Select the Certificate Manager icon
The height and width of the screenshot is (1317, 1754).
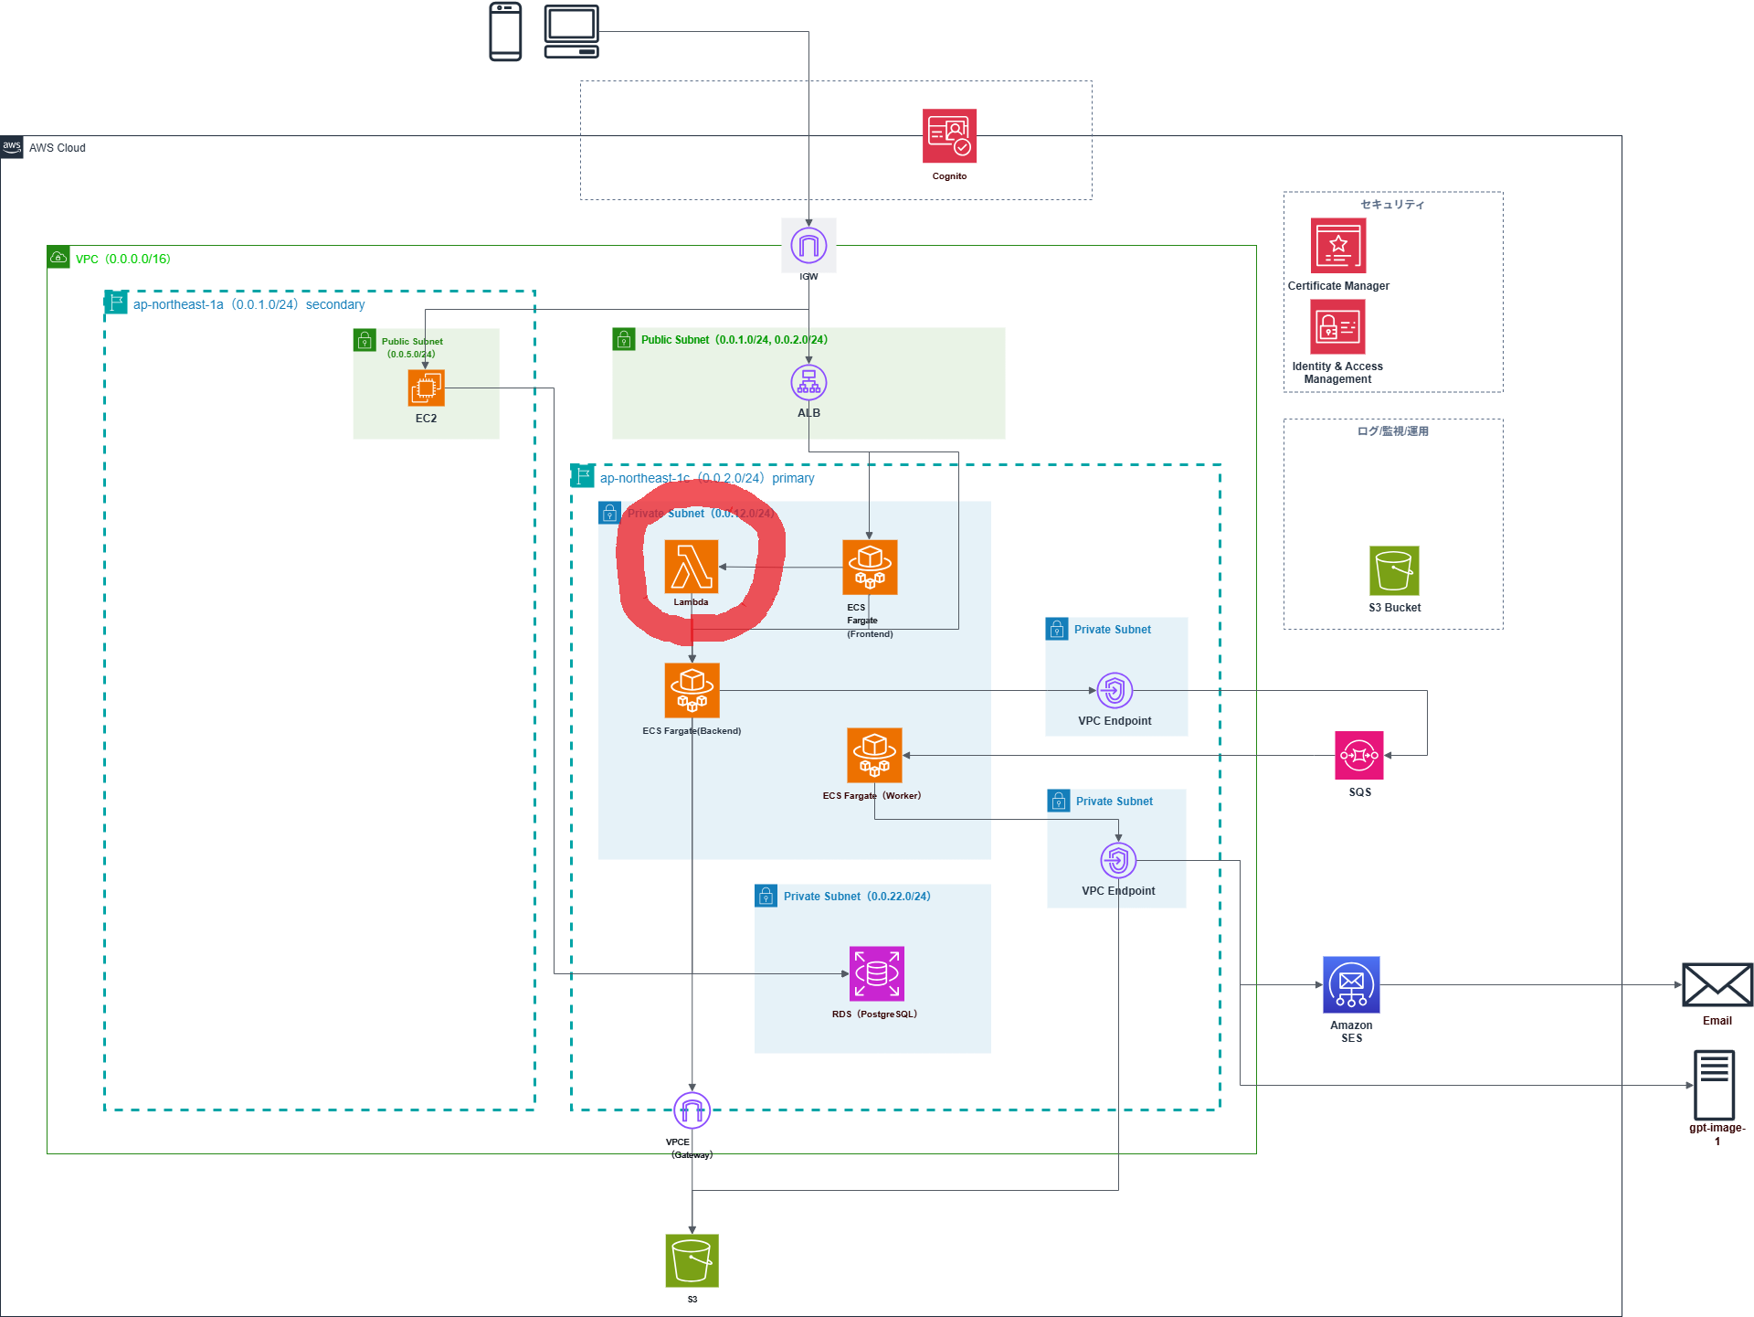click(1338, 246)
